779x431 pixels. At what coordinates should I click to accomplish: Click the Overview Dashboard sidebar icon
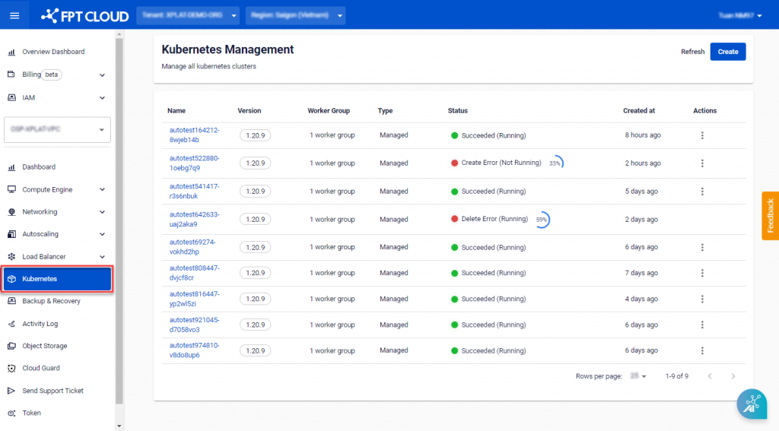(11, 52)
